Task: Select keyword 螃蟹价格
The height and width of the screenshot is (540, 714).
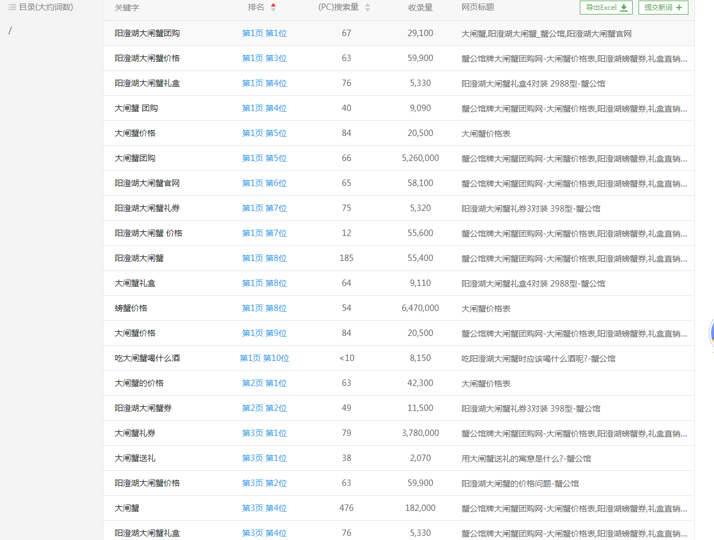Action: [x=131, y=308]
